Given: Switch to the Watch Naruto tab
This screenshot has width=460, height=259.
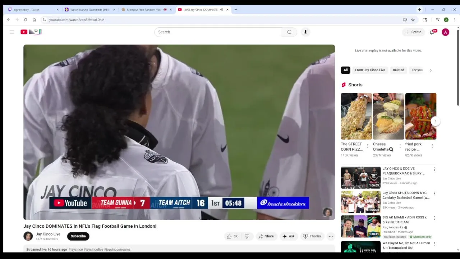Looking at the screenshot, I should (x=90, y=10).
